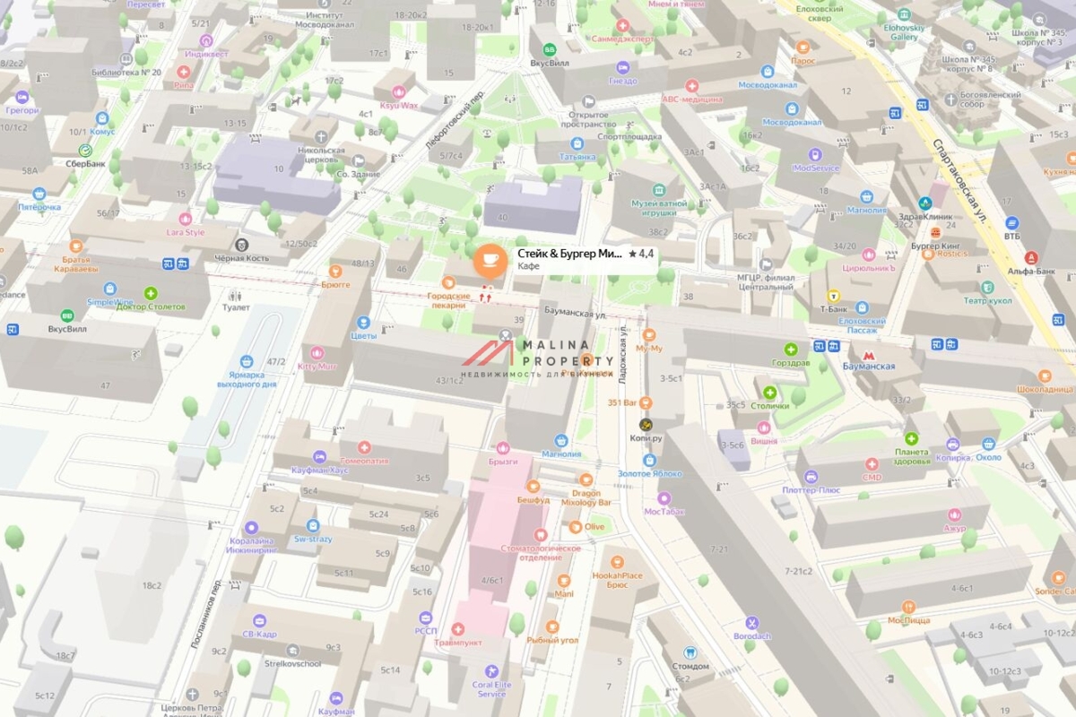Open the Бургер Кинг restaurant marker
This screenshot has width=1076, height=717.
(935, 231)
